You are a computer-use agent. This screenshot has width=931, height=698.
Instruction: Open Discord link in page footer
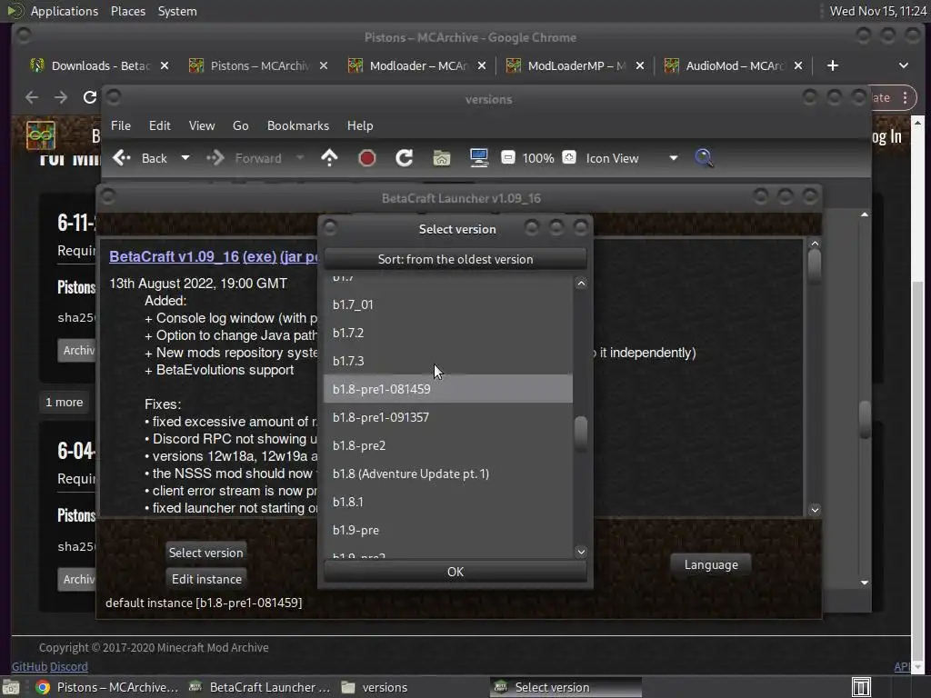coord(69,666)
